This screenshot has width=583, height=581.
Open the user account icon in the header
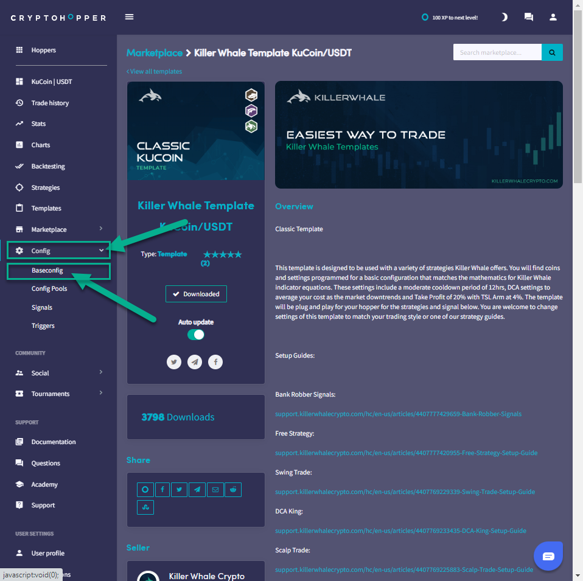[x=553, y=17]
